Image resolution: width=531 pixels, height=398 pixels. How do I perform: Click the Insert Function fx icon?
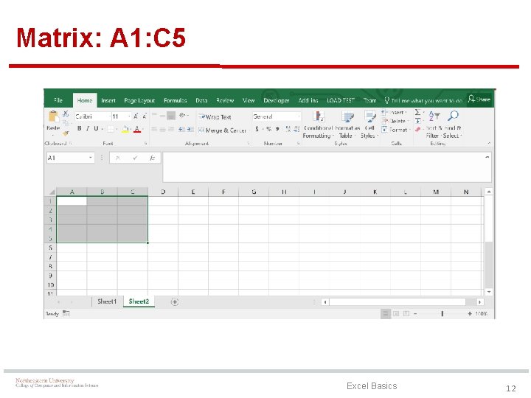(x=153, y=158)
